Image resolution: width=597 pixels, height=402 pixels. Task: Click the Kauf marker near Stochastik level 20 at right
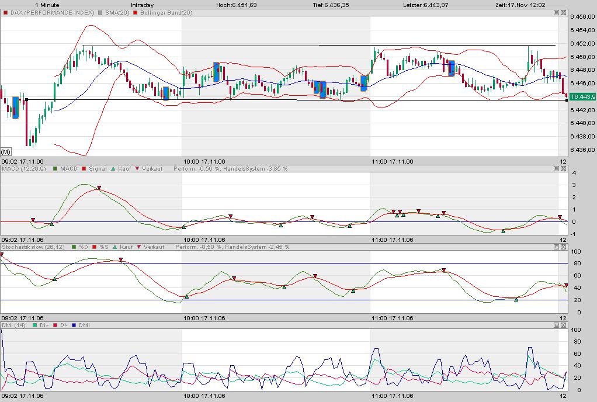click(516, 300)
